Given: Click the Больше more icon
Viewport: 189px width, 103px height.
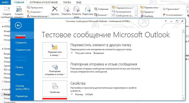Looking at the screenshot, I should click(96, 15).
